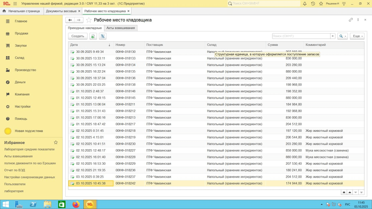Click the copy document icon beside Создать
The width and height of the screenshot is (372, 209).
tap(93, 36)
